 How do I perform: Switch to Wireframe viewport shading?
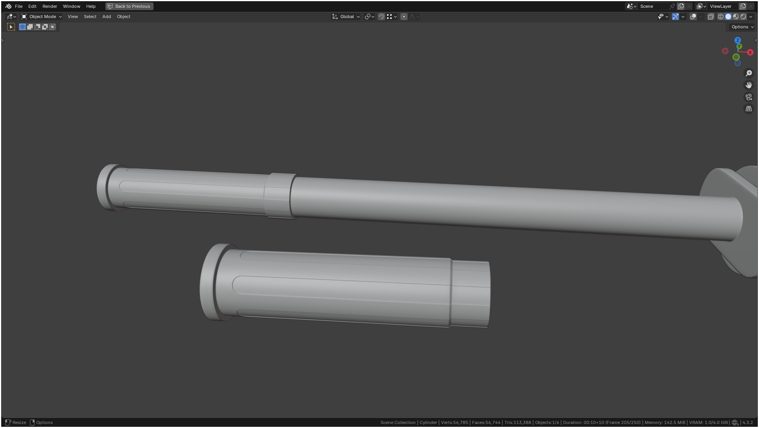coord(721,17)
